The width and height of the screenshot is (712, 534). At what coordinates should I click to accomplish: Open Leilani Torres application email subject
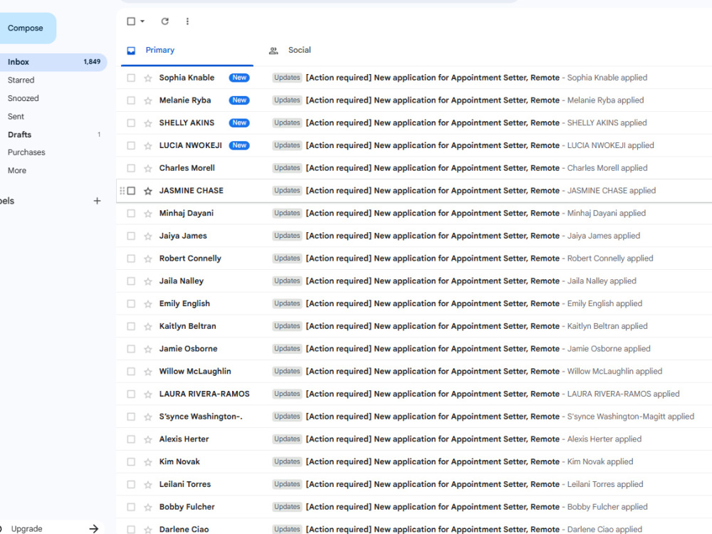[433, 484]
